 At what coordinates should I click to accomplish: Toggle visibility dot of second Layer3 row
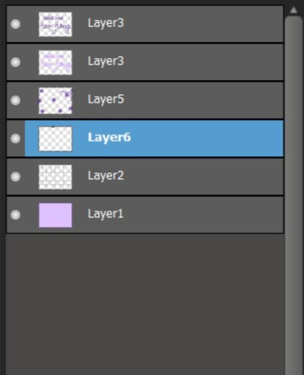click(x=15, y=62)
